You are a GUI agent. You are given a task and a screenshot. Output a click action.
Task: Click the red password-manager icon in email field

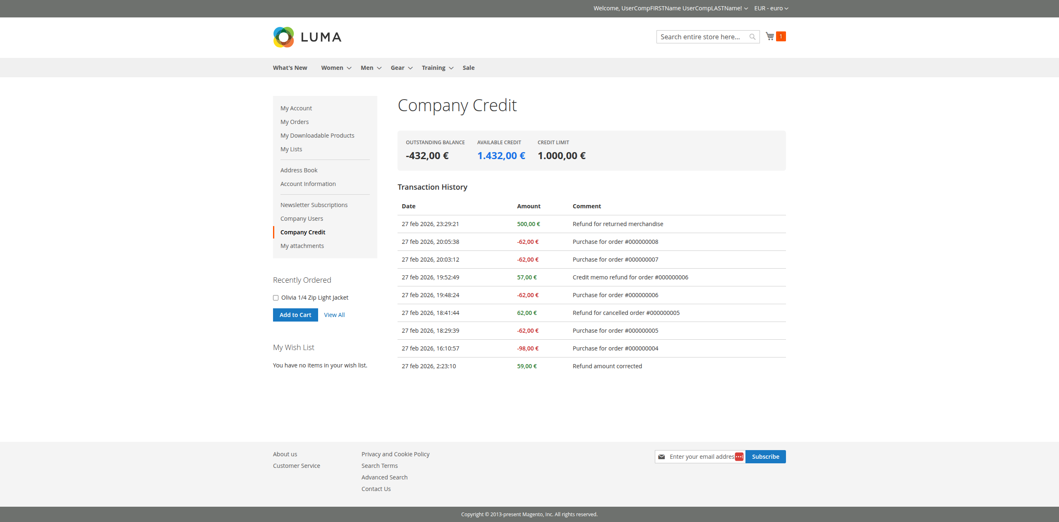(739, 457)
